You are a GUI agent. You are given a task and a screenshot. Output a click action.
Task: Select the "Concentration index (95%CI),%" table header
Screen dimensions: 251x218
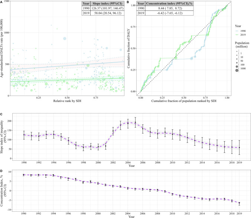click(x=169, y=3)
